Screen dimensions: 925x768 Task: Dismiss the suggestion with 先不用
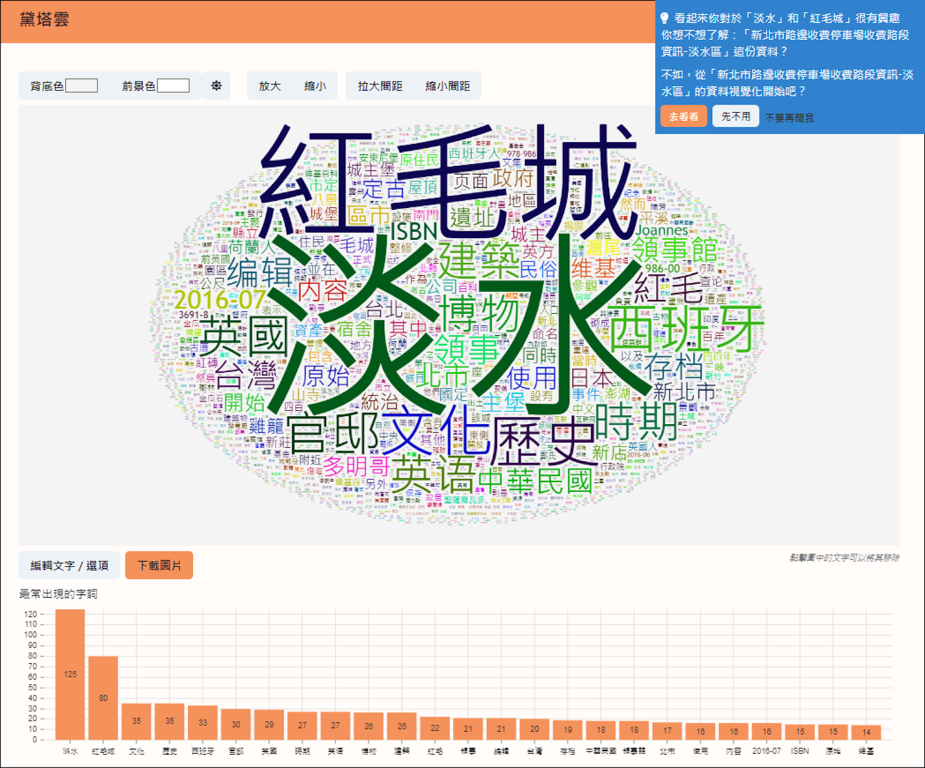tap(735, 116)
